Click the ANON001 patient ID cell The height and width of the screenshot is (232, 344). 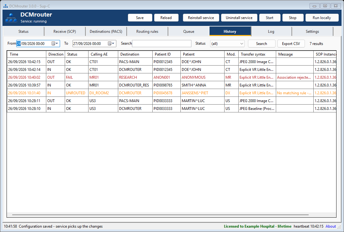coord(166,77)
